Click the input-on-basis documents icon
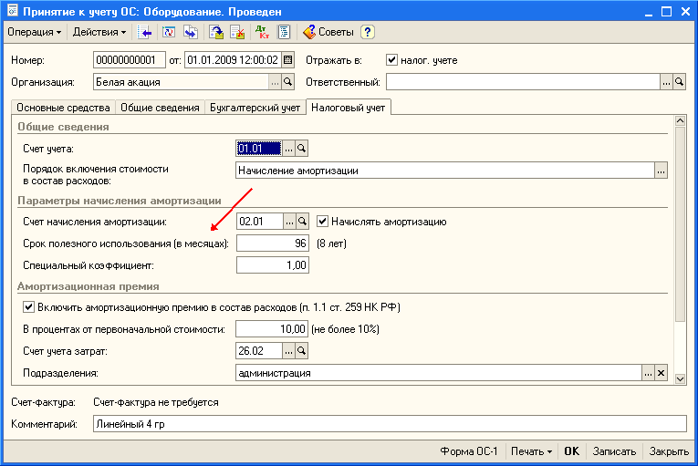 tap(191, 32)
